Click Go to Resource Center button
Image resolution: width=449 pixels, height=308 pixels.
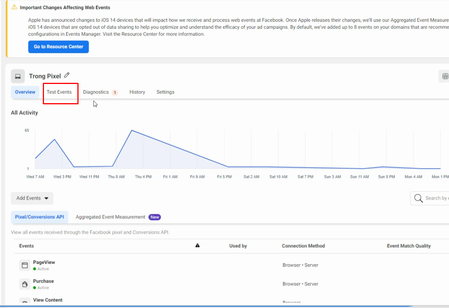tap(58, 47)
